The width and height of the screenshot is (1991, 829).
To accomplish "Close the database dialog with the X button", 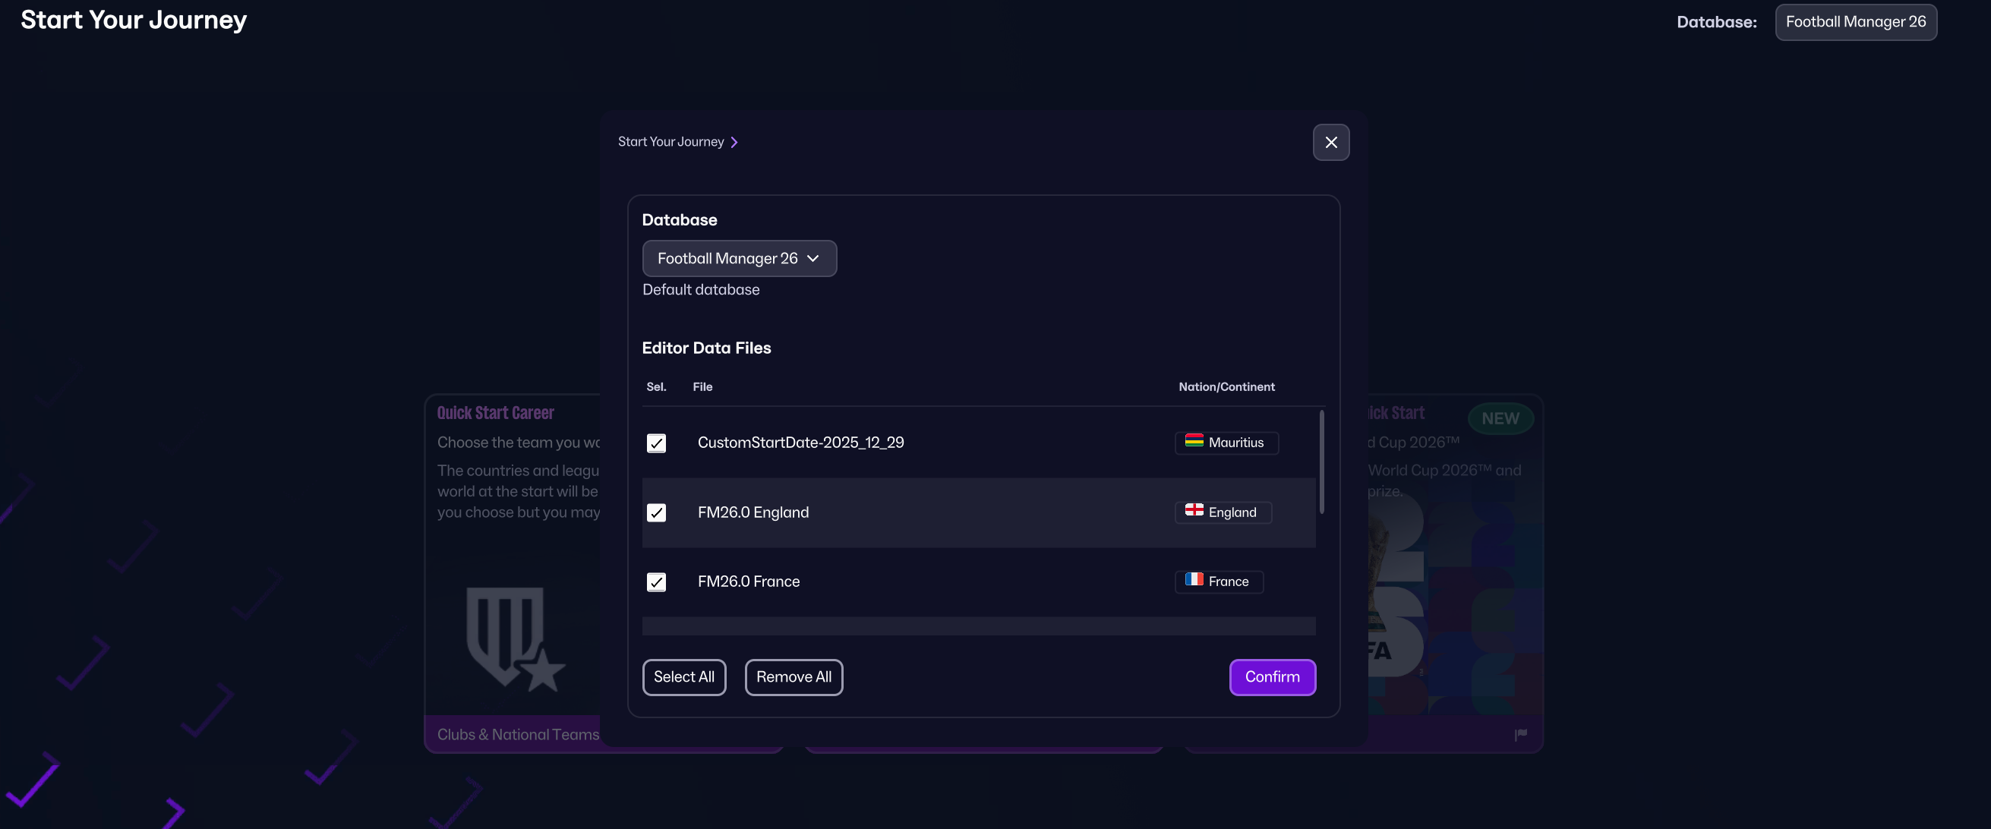I will coord(1330,142).
